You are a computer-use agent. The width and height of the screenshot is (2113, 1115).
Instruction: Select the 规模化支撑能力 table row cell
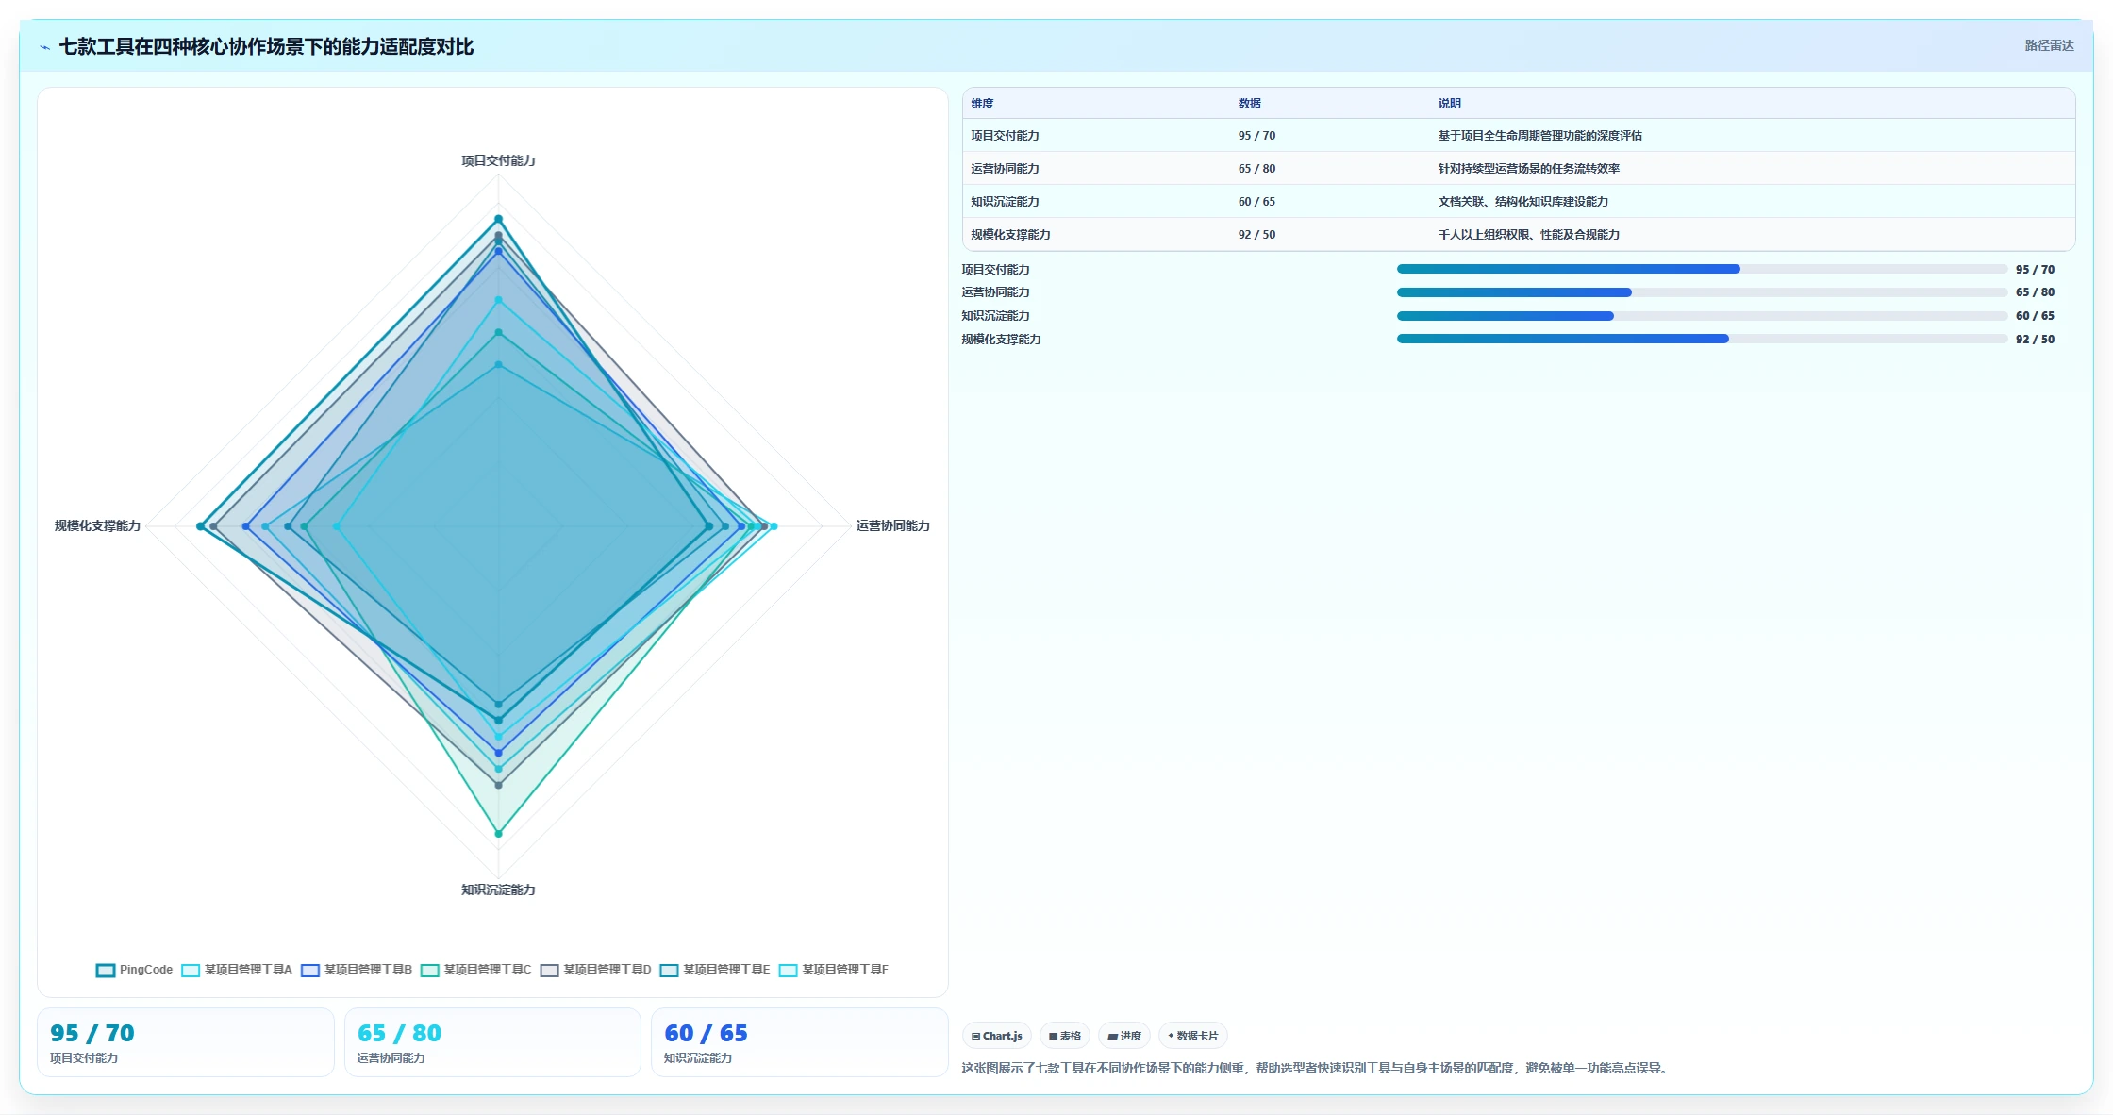1010,235
